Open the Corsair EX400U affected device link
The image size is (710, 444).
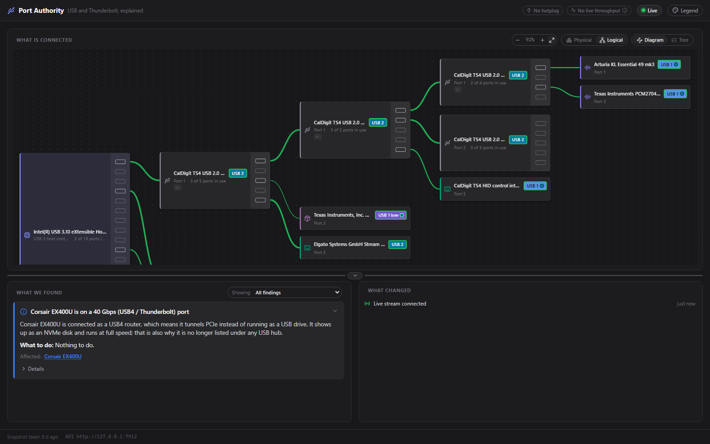click(63, 357)
